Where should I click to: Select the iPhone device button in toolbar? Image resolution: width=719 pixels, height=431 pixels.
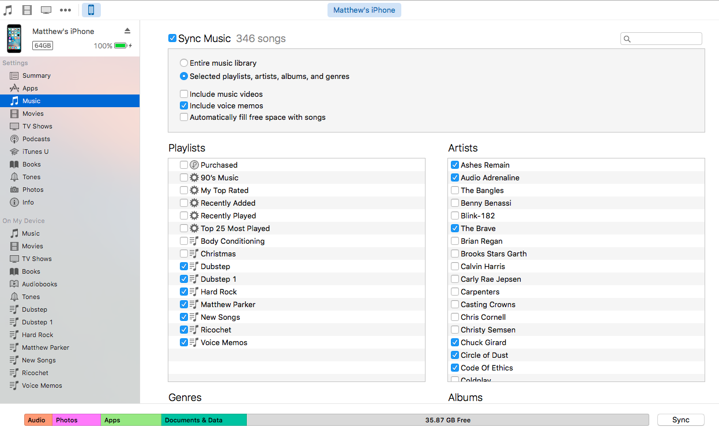91,10
